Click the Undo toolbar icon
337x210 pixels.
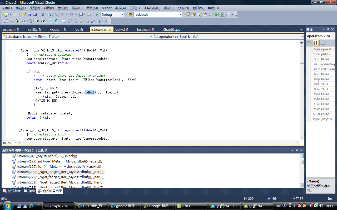pyautogui.click(x=61, y=14)
